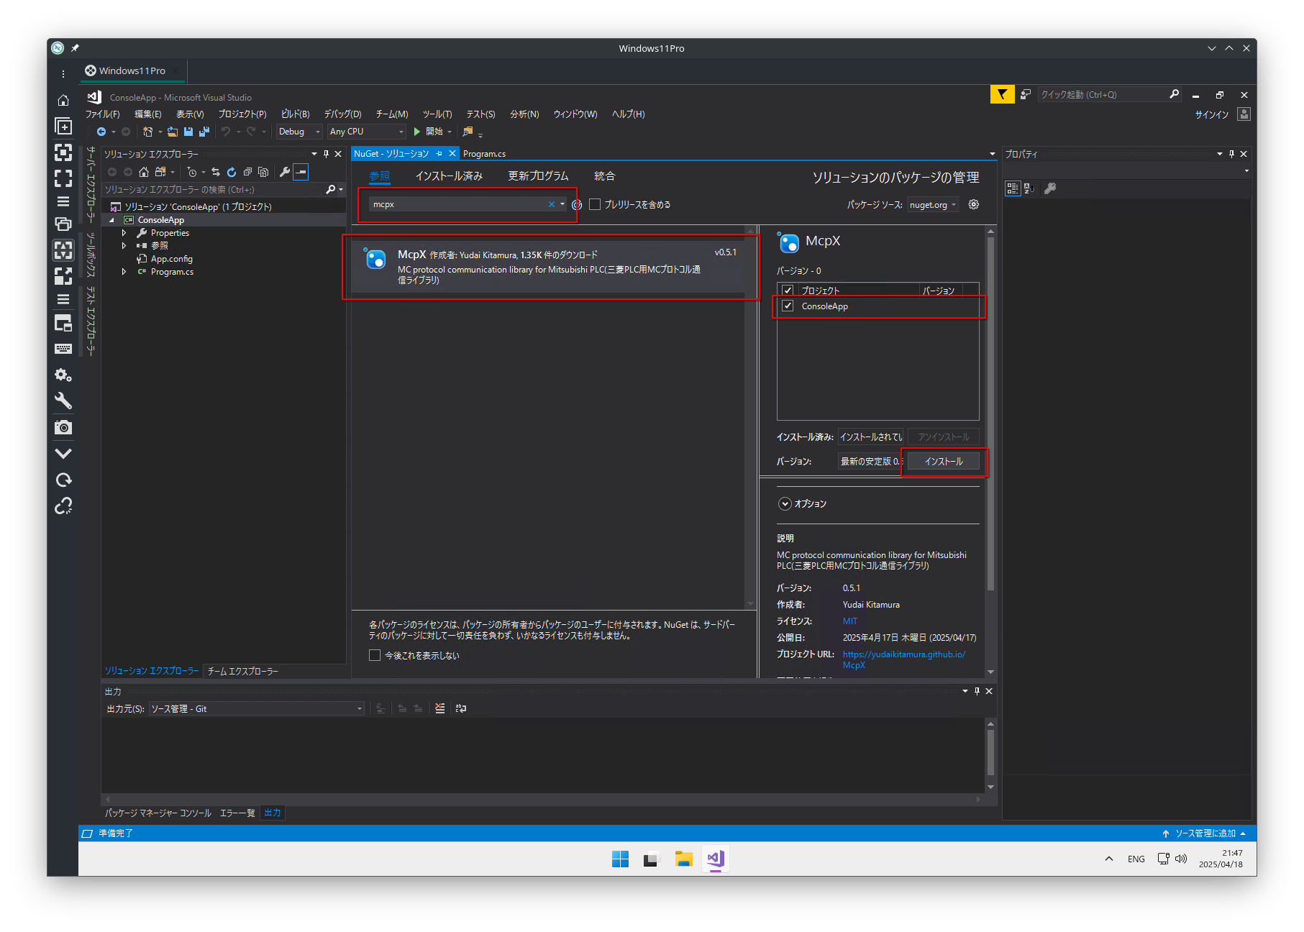
Task: Toggle auto-hide pin on Output panel
Action: pos(977,691)
